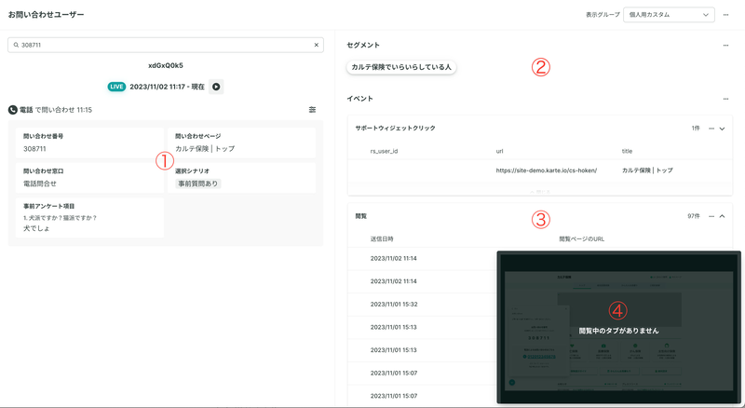Click the title cell カルテ保険 | トップ in events
The height and width of the screenshot is (408, 745).
click(647, 170)
